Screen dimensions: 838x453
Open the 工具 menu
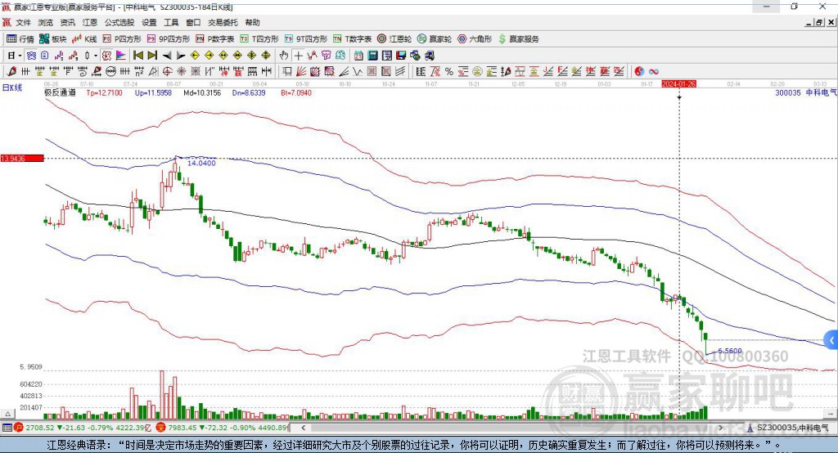(171, 22)
